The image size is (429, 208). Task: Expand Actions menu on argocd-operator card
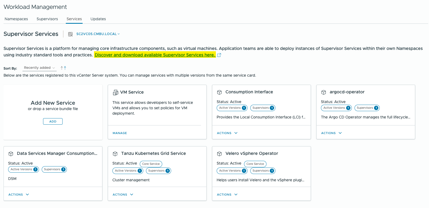coord(331,133)
